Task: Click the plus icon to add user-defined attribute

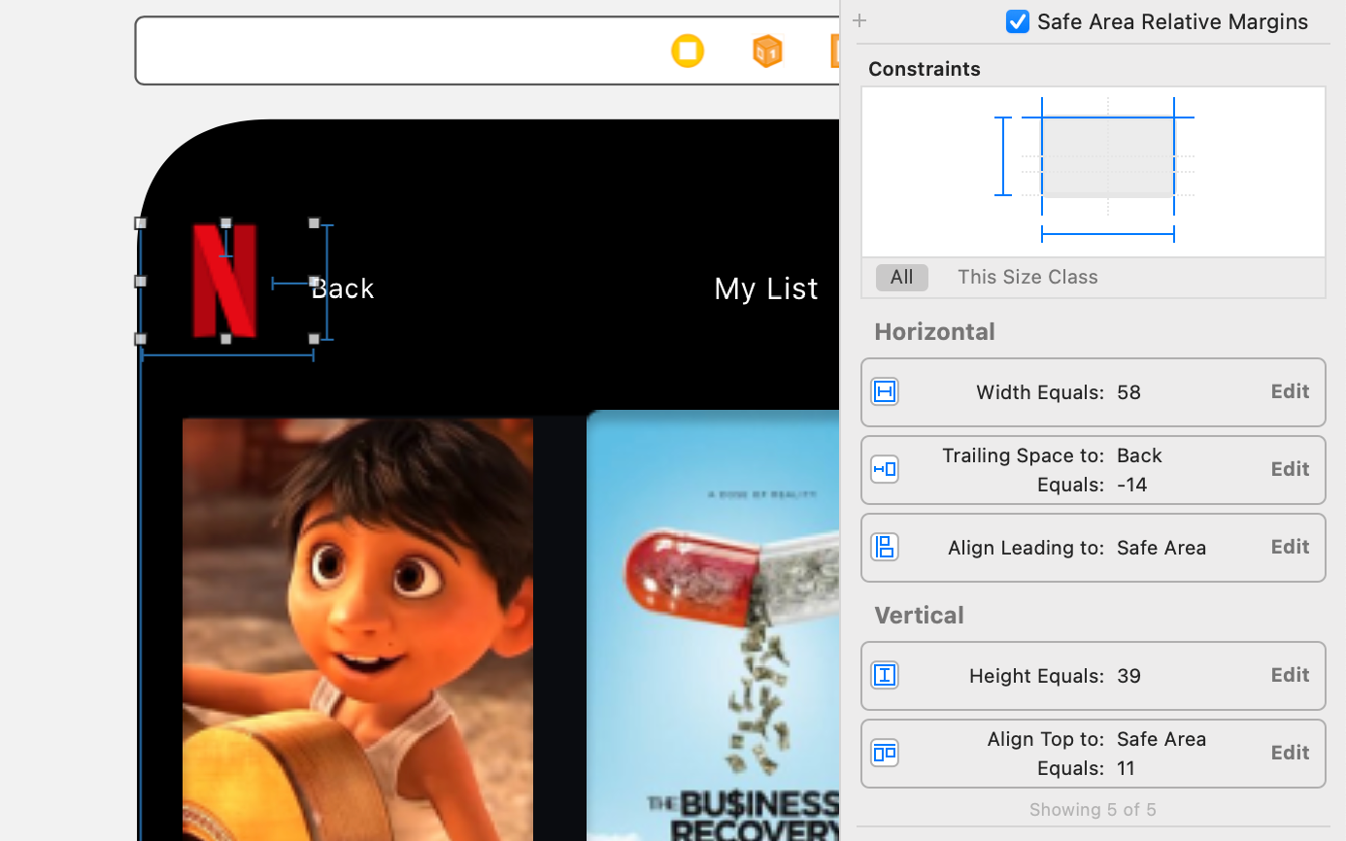Action: click(x=858, y=20)
